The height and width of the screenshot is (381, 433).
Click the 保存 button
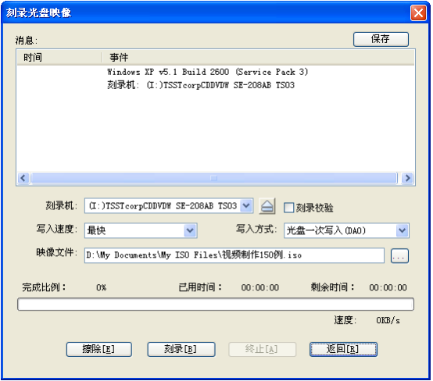point(381,39)
